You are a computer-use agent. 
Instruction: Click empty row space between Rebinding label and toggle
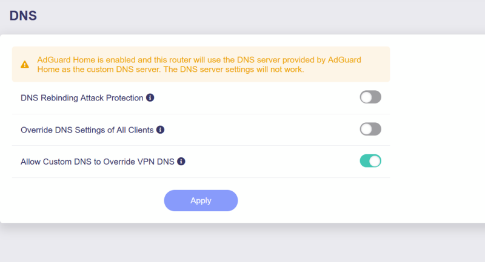(x=255, y=97)
